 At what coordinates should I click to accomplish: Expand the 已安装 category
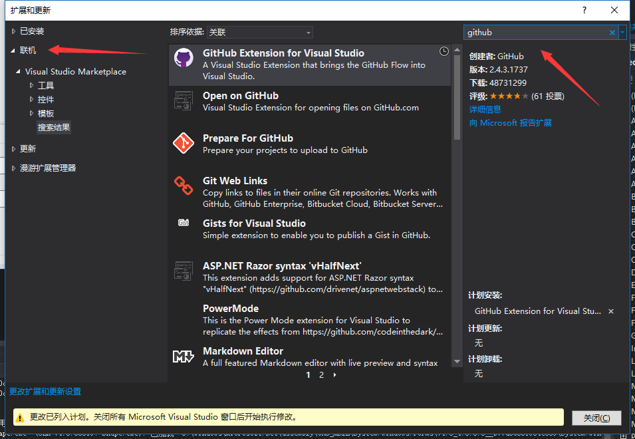point(13,31)
